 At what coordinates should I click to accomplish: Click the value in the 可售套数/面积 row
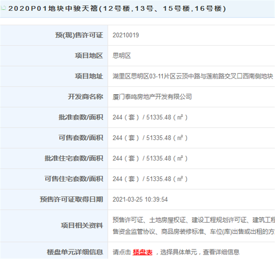150,138
